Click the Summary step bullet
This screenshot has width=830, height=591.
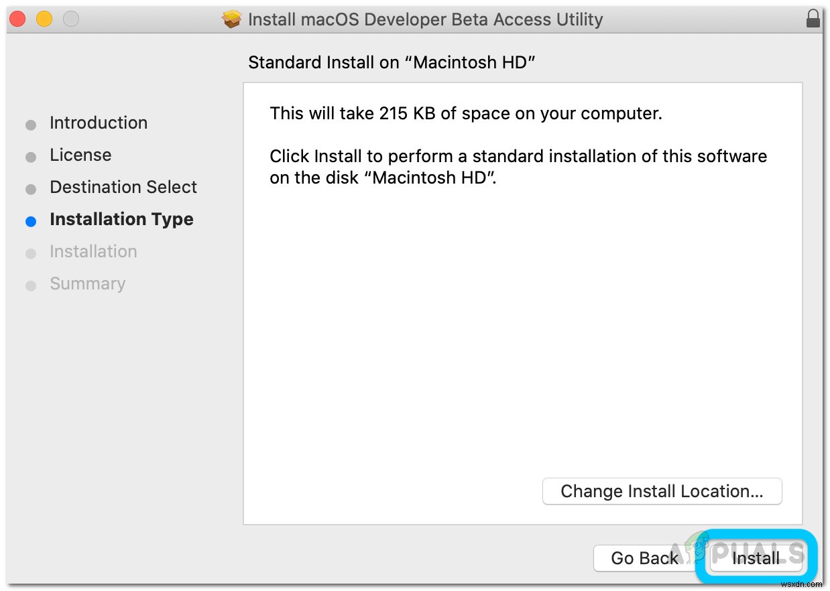click(31, 285)
